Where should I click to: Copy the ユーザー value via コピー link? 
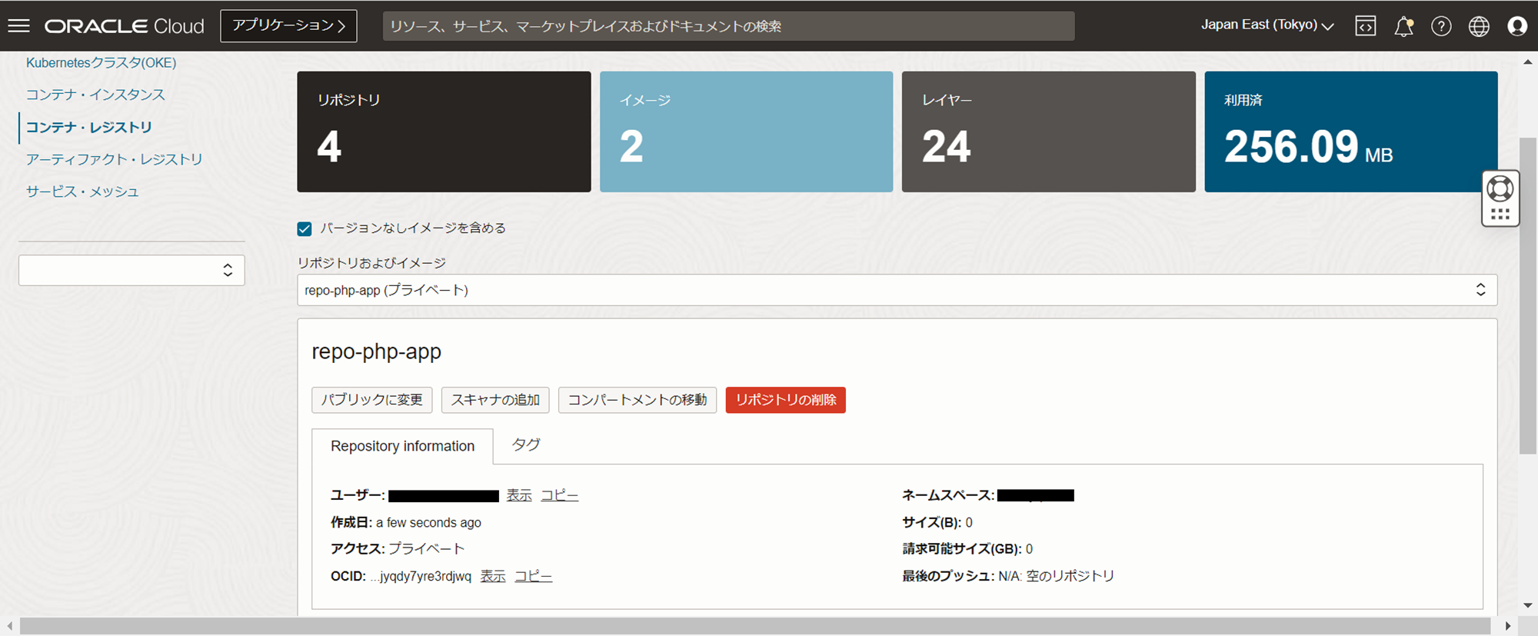tap(559, 495)
